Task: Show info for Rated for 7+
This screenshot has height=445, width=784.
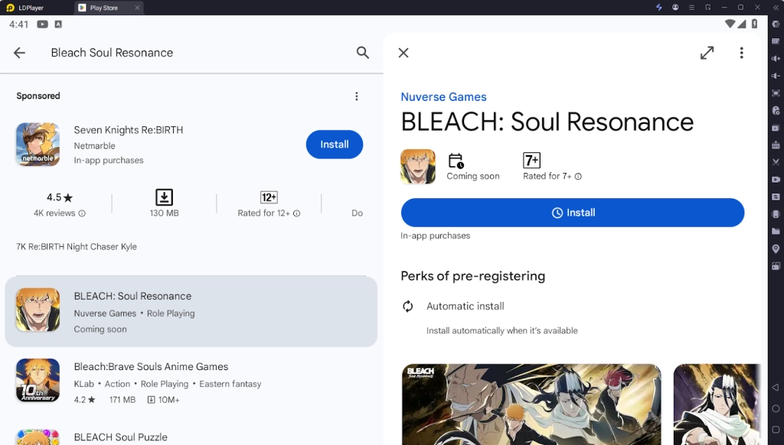Action: coord(578,177)
